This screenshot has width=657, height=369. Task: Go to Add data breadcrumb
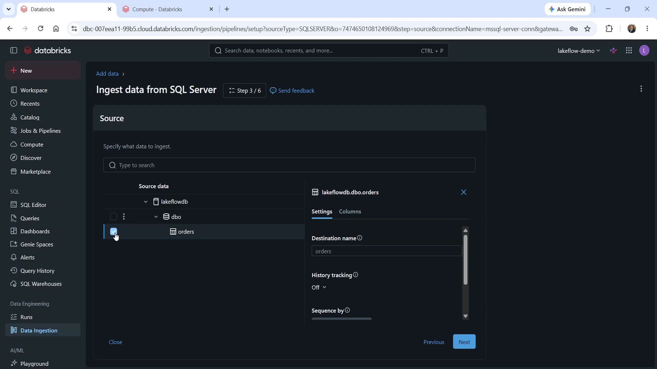tap(107, 74)
